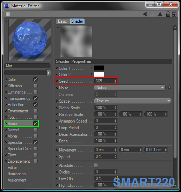Select the Shader tab

point(77,21)
